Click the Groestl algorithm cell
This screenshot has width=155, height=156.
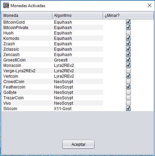[77, 60]
